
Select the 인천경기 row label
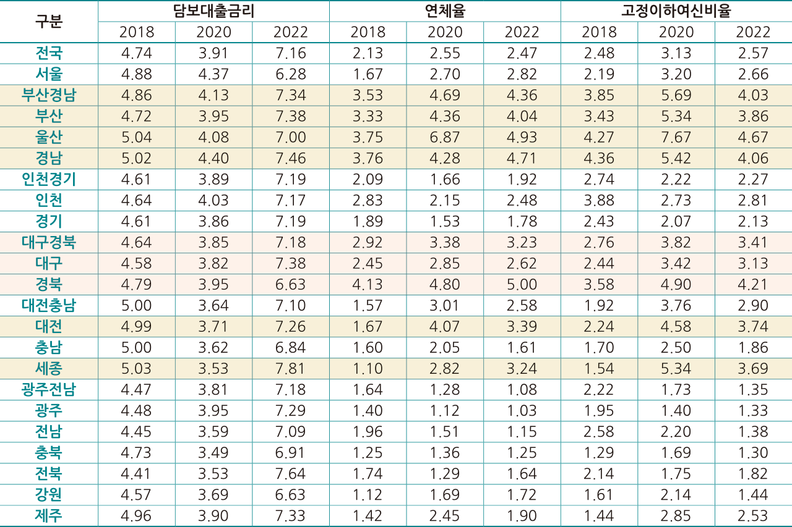(x=49, y=179)
